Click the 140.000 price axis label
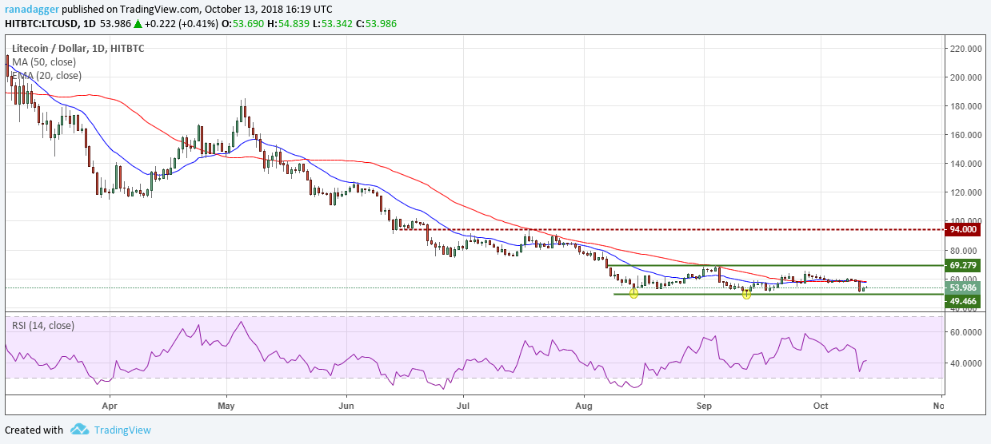The image size is (991, 444). click(966, 164)
